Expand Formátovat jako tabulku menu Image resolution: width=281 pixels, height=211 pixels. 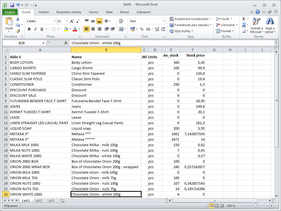(x=211, y=25)
